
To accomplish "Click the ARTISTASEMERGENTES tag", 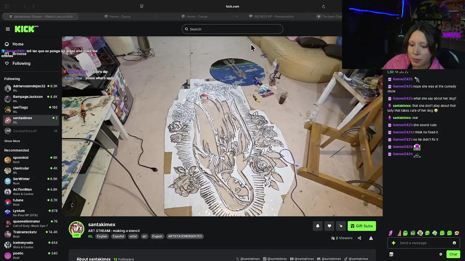I will click(185, 236).
